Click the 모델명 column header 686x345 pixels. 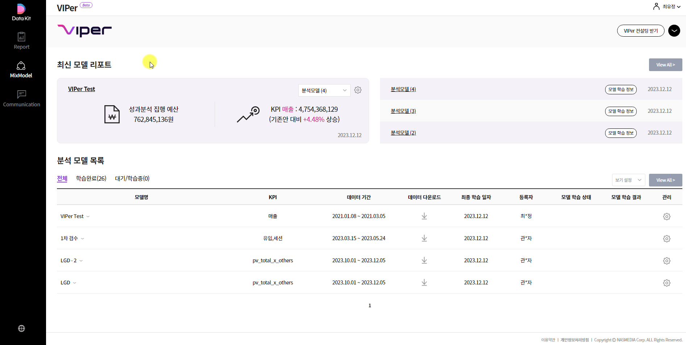(141, 197)
